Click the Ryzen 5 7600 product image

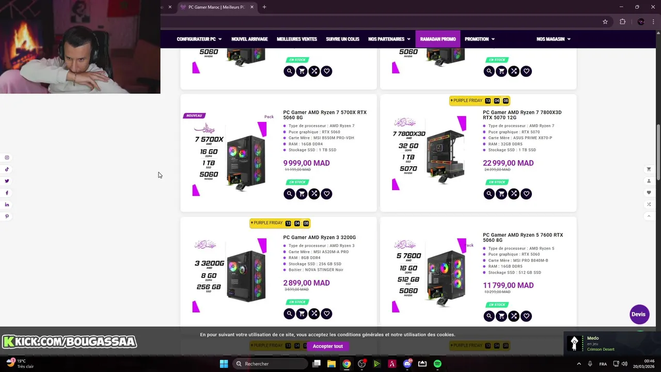[x=430, y=275]
